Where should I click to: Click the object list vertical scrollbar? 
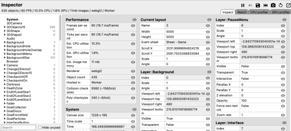click(60, 28)
